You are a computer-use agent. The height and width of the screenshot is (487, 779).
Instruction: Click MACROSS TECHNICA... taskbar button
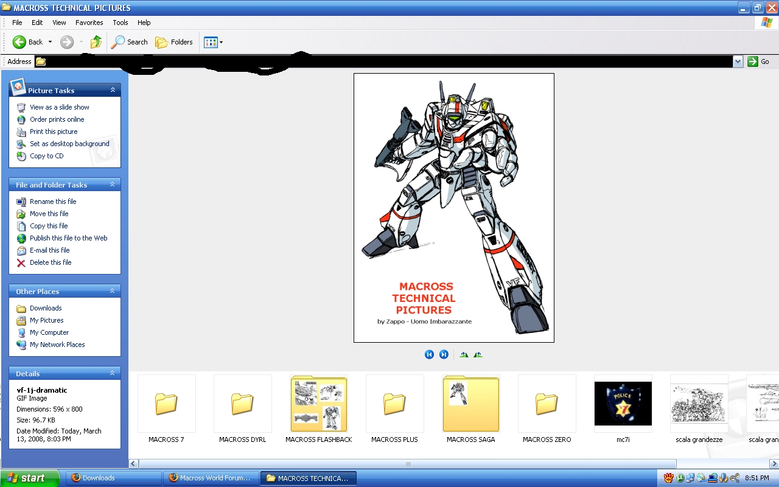click(308, 478)
